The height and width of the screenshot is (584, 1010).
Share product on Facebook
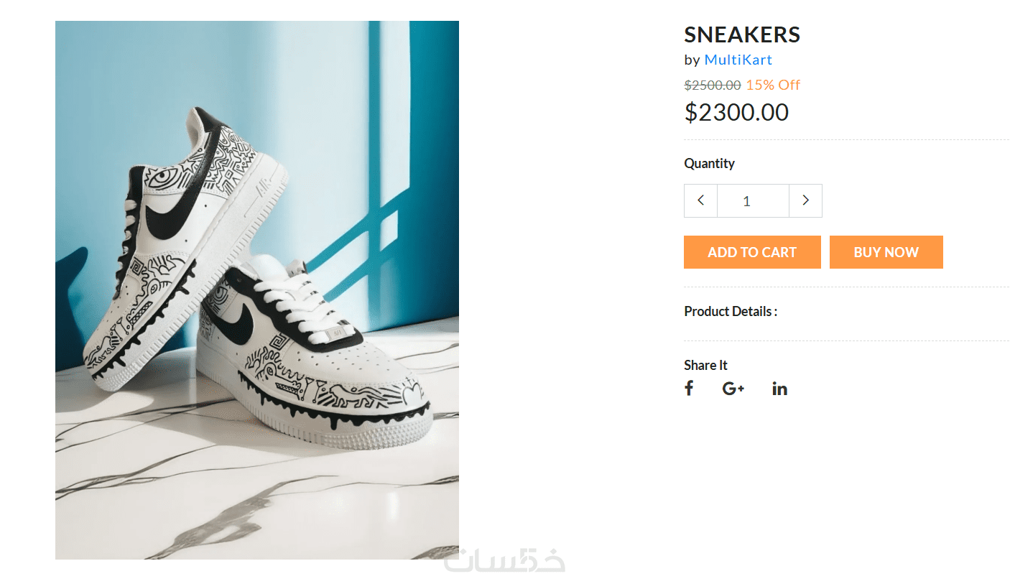click(689, 389)
